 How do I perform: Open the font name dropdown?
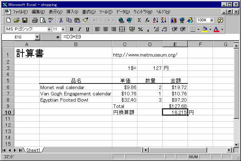(x=49, y=29)
